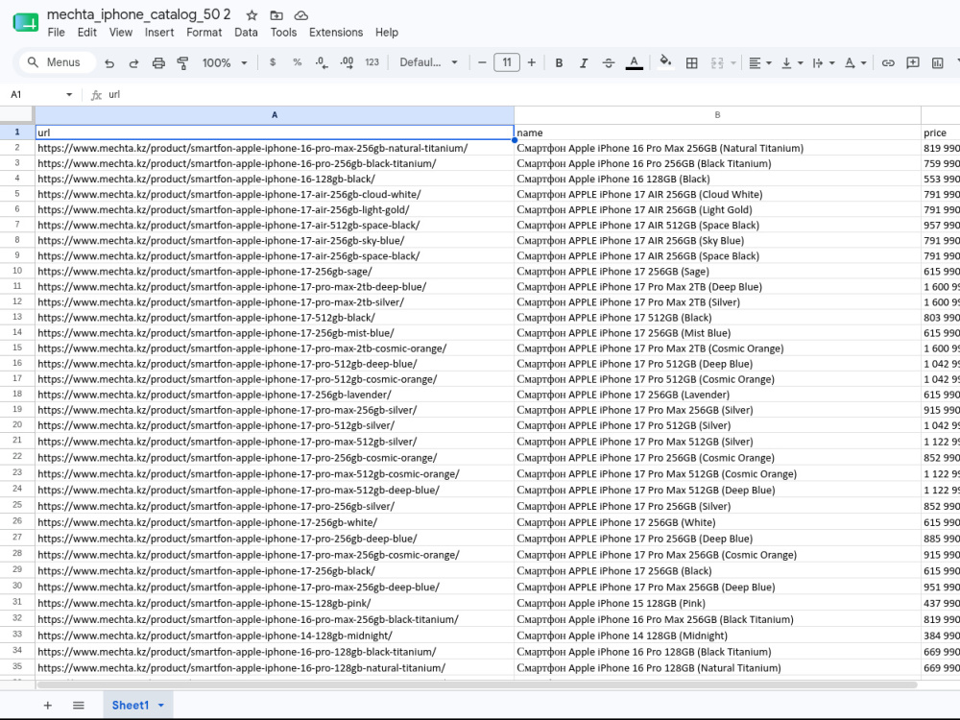Toggle italic formatting
The width and height of the screenshot is (960, 720).
pos(584,62)
